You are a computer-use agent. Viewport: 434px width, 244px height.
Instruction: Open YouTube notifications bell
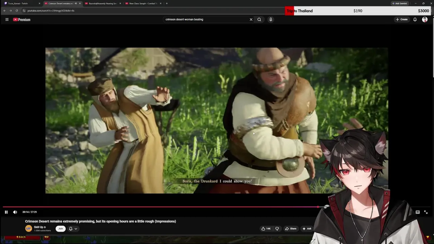pyautogui.click(x=415, y=19)
